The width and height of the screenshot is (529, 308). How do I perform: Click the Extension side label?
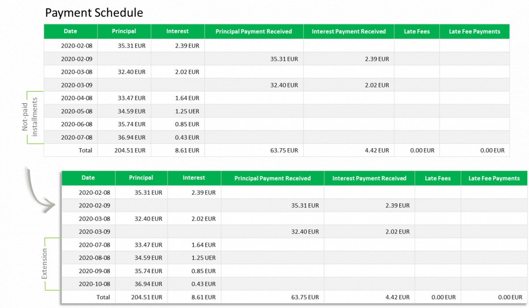click(44, 264)
